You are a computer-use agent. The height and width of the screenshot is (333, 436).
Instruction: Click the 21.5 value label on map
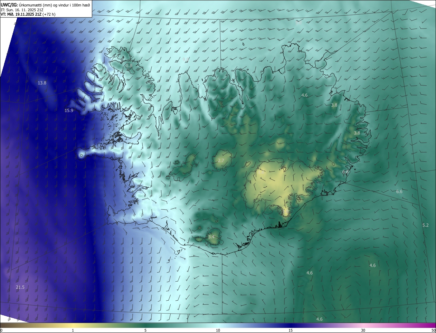point(20,287)
